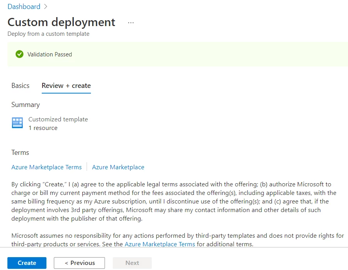Select the Review + create tab
This screenshot has width=348, height=270.
pos(66,86)
